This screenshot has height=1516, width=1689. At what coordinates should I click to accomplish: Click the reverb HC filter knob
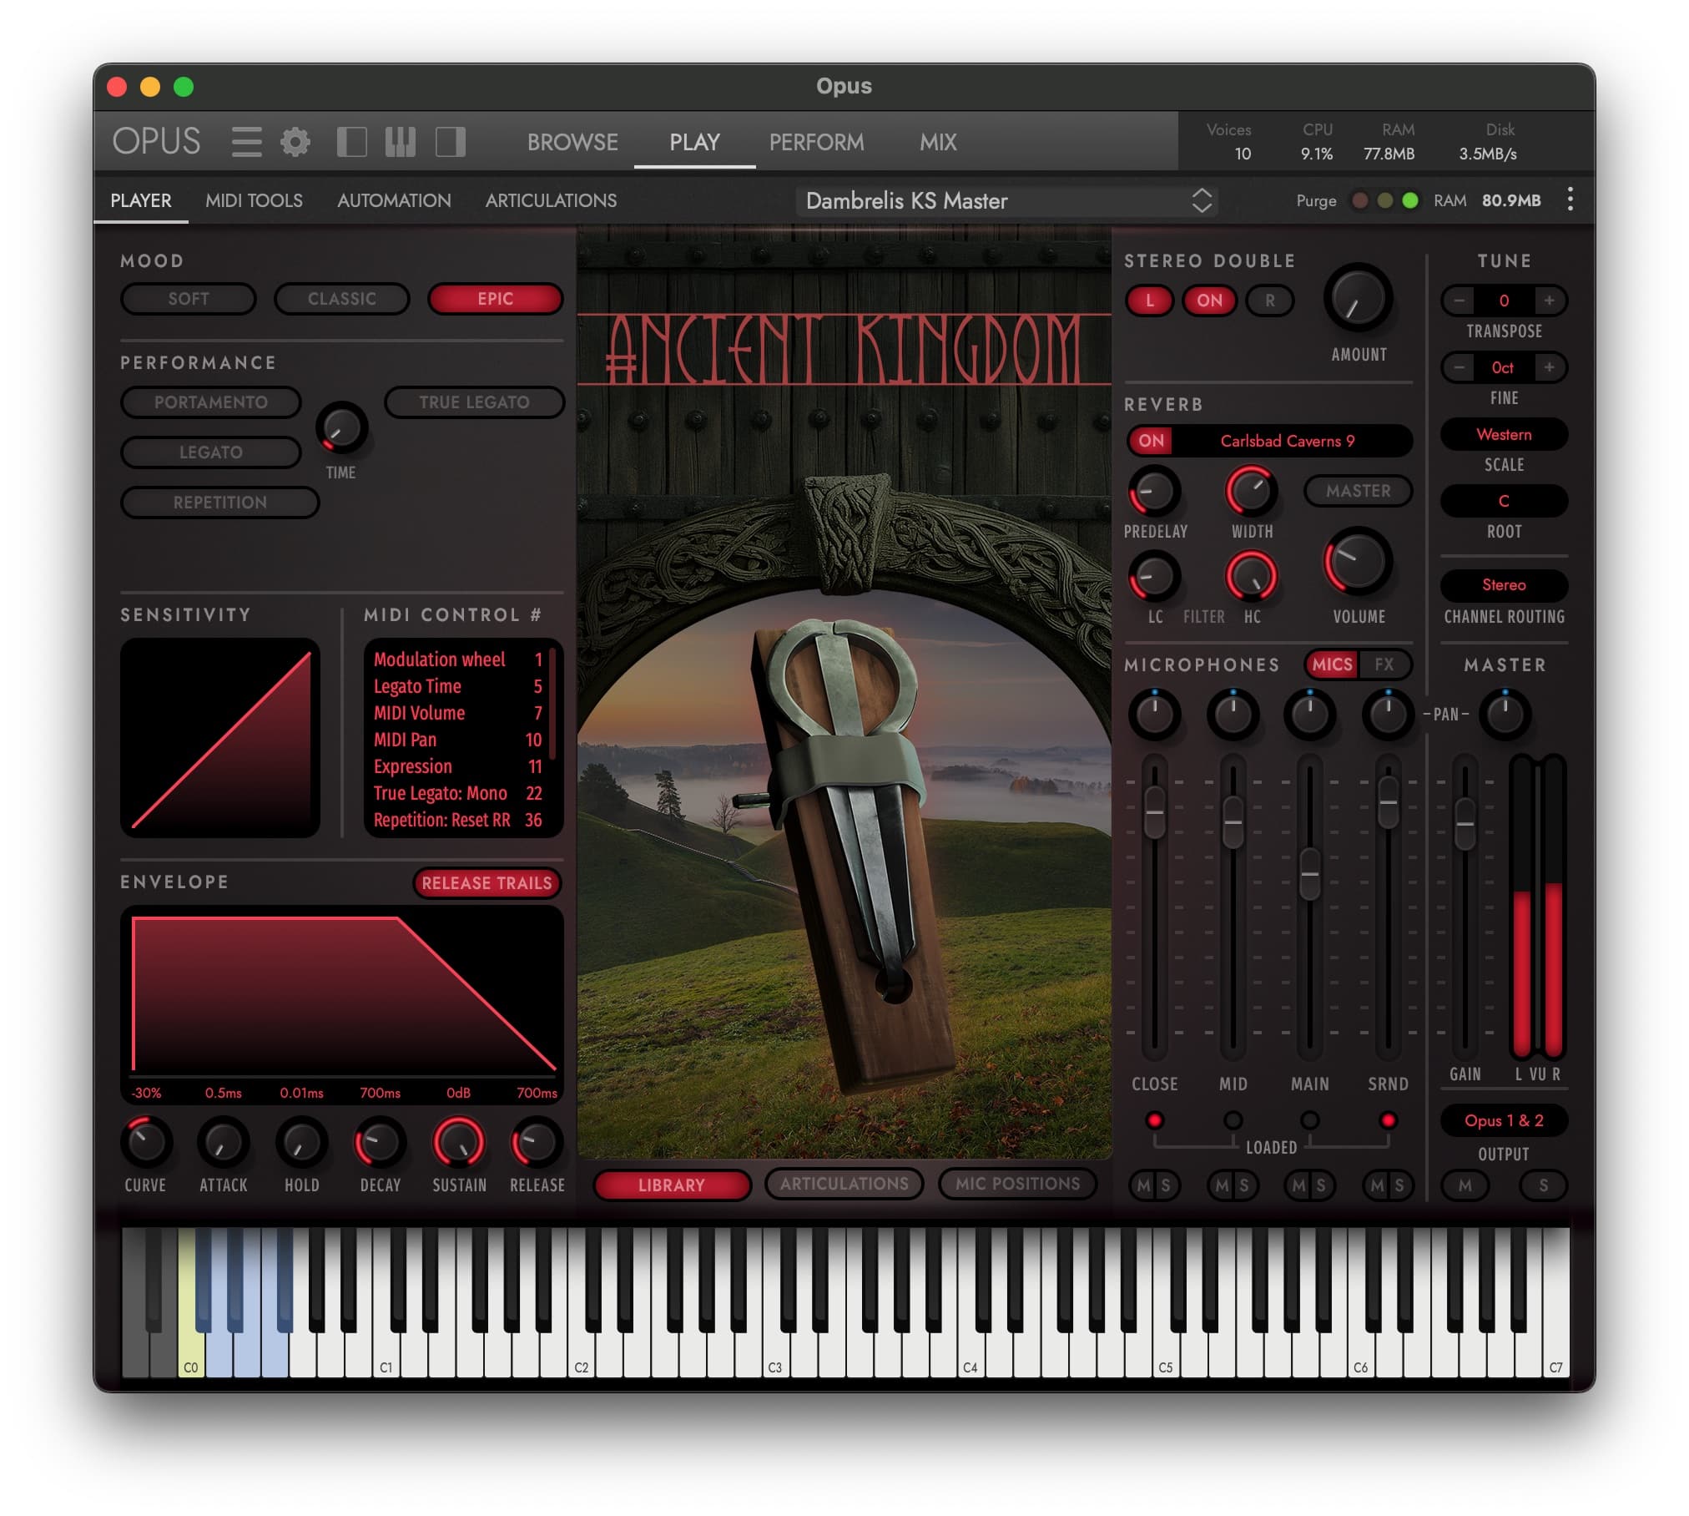(x=1251, y=576)
